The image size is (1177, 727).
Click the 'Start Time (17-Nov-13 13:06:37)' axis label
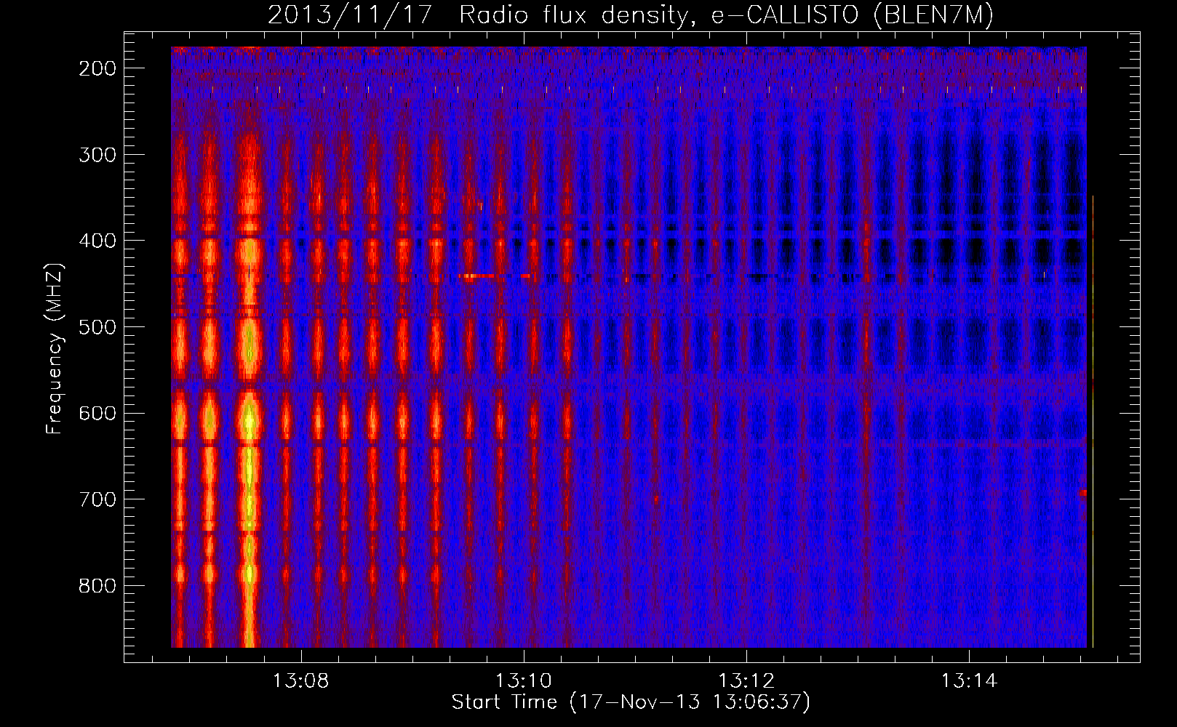[x=631, y=702]
